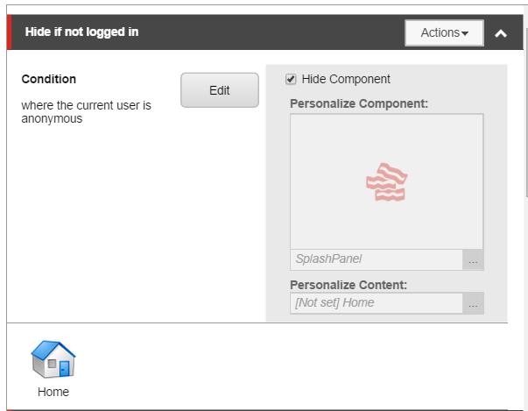
Task: Browse components with ellipsis beside SplashPanel
Action: click(x=473, y=259)
